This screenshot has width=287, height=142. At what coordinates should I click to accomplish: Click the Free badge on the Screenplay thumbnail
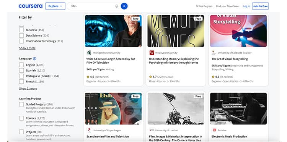pyautogui.click(x=135, y=19)
